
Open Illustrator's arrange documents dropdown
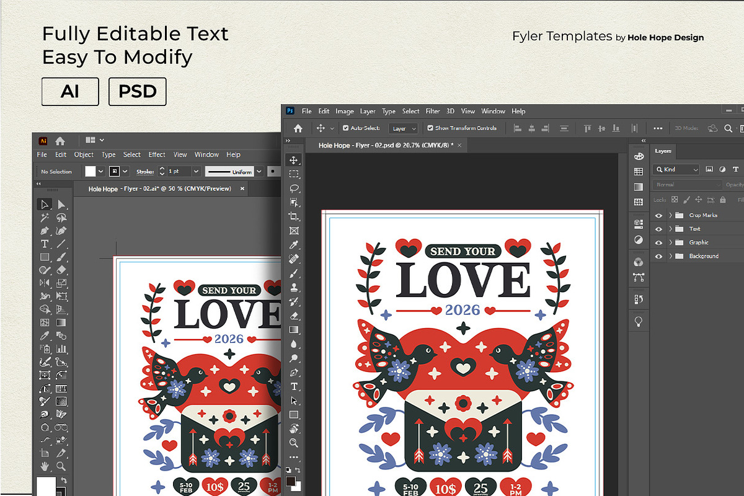point(95,141)
